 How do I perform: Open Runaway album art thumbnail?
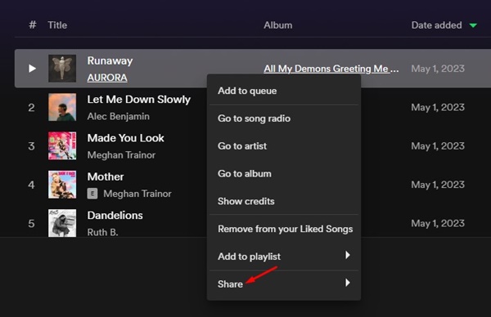62,69
